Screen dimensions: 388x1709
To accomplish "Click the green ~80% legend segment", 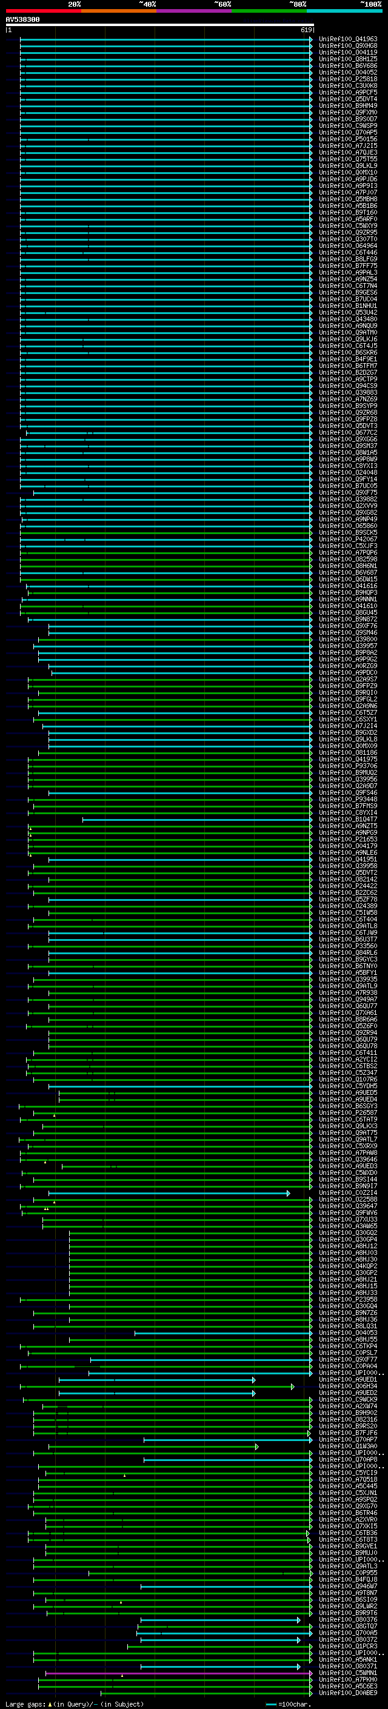I will pyautogui.click(x=269, y=11).
